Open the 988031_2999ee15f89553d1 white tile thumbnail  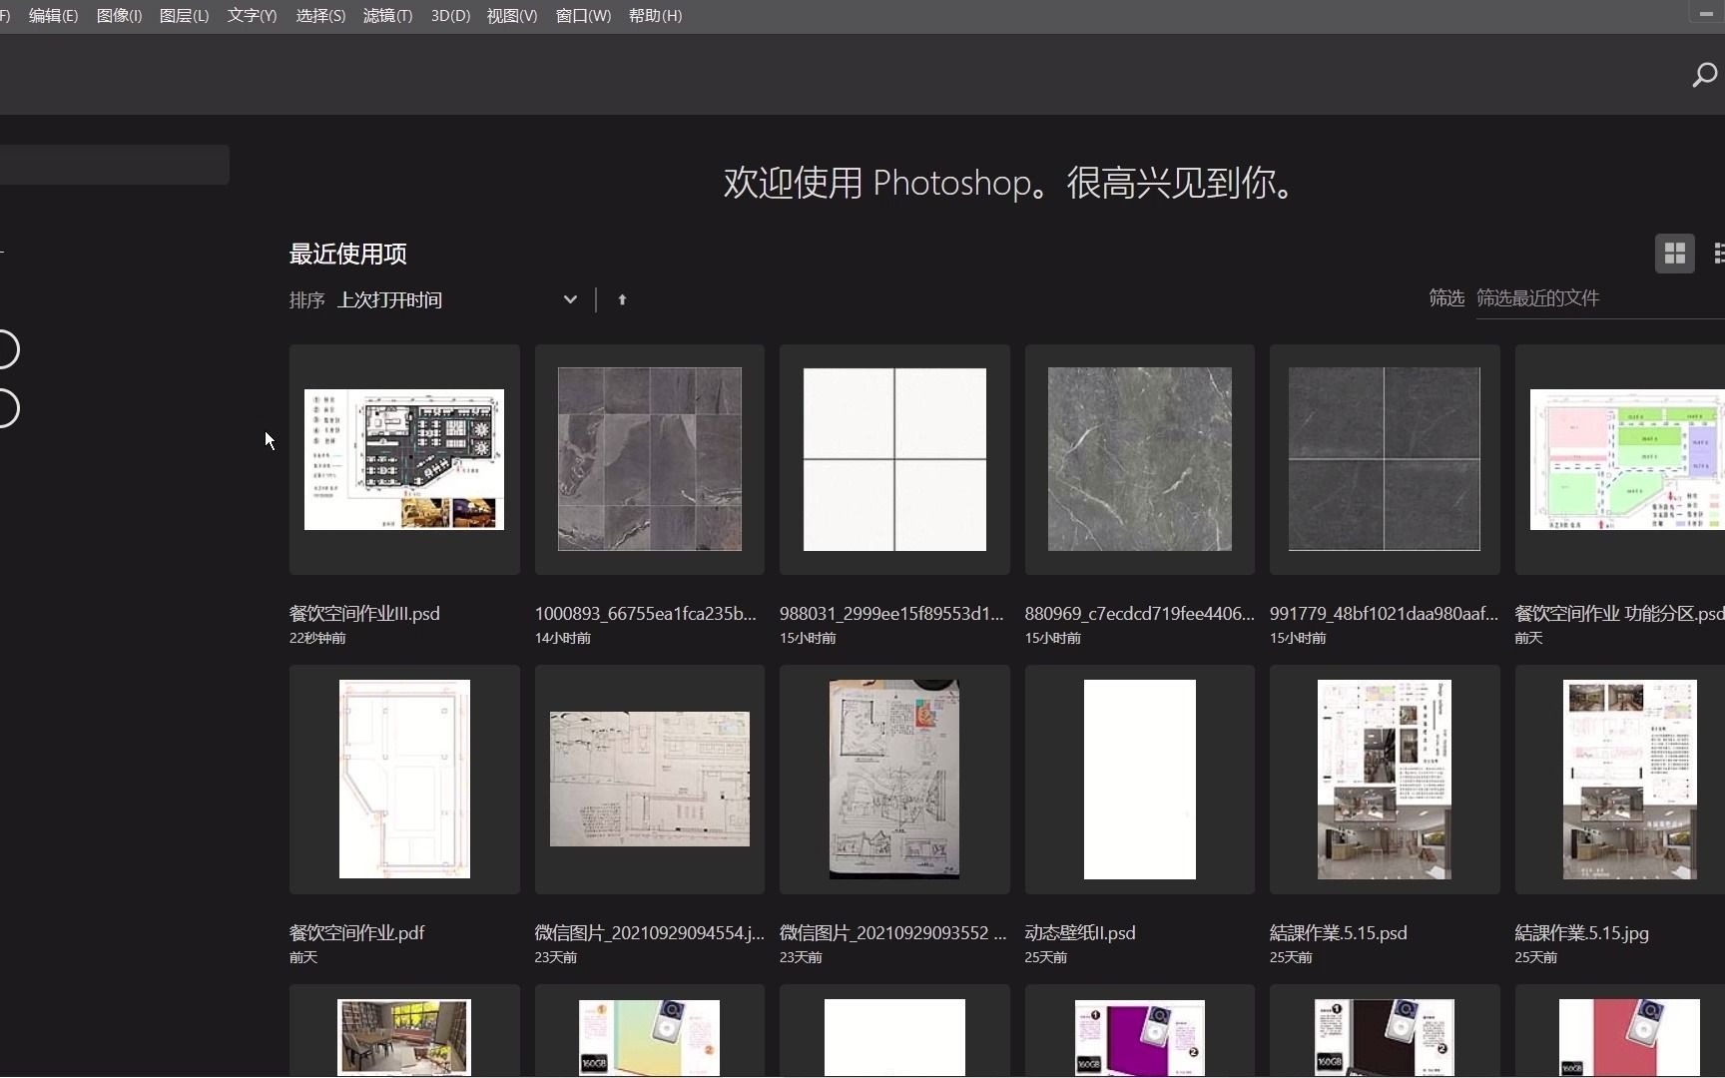[x=894, y=459]
